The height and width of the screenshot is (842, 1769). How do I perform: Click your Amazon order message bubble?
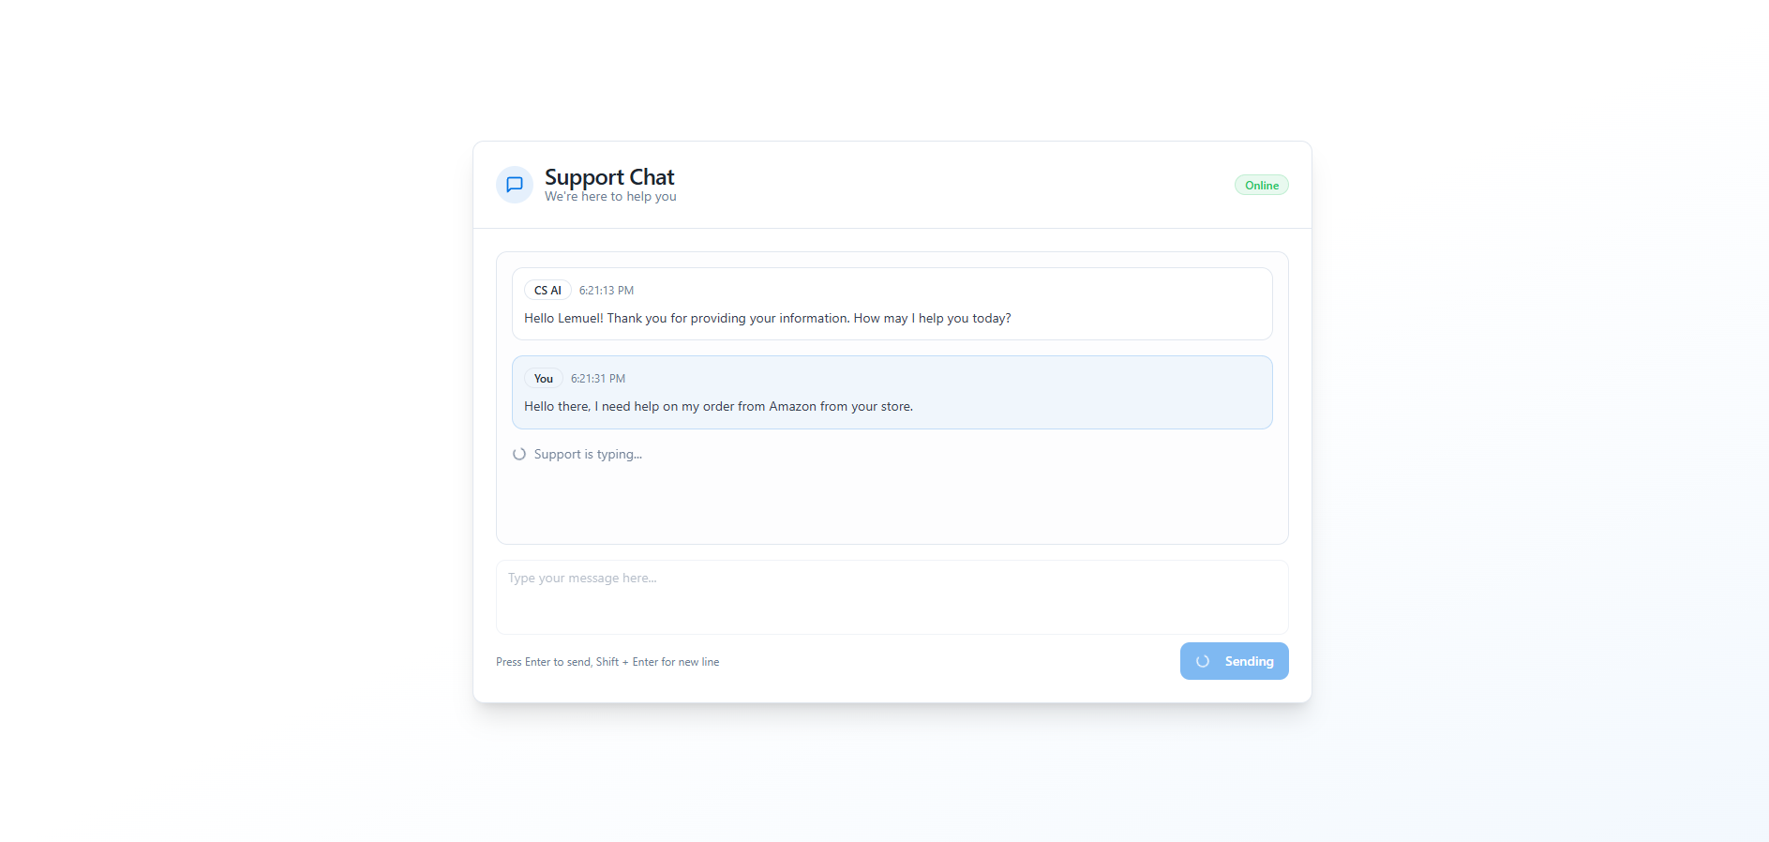(x=892, y=392)
